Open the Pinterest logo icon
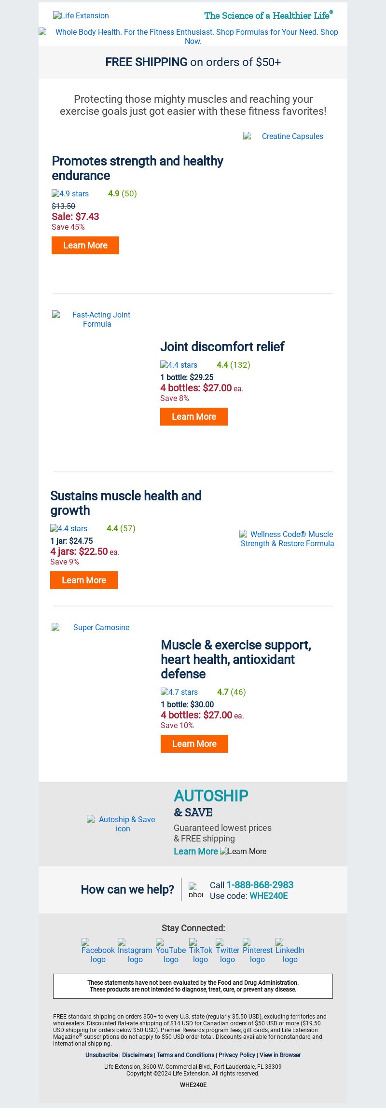 [x=258, y=951]
